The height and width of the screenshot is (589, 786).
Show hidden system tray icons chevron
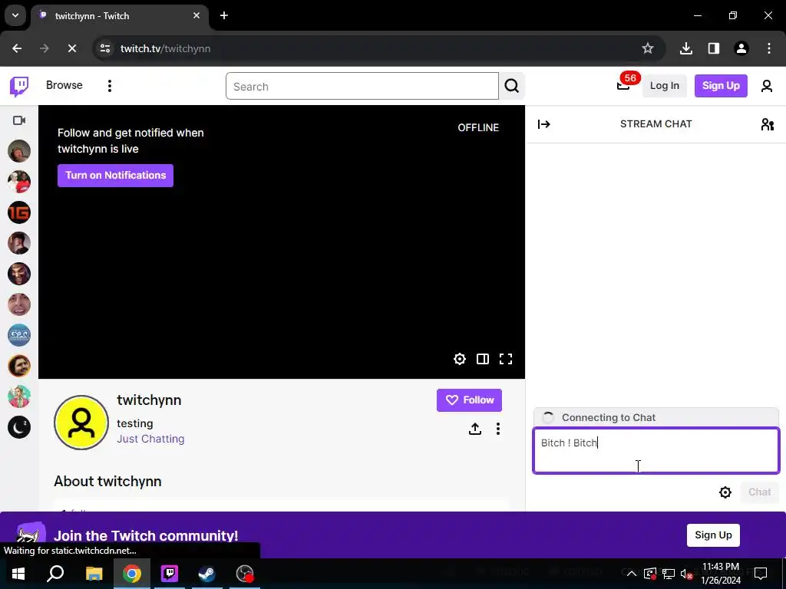coord(632,574)
